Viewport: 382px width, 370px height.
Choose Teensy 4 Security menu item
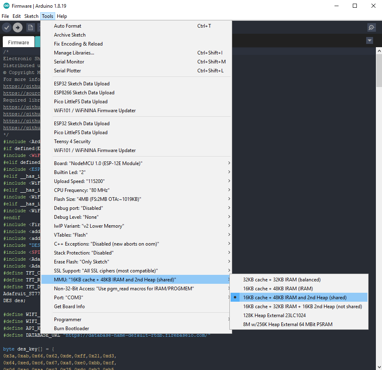click(x=136, y=141)
